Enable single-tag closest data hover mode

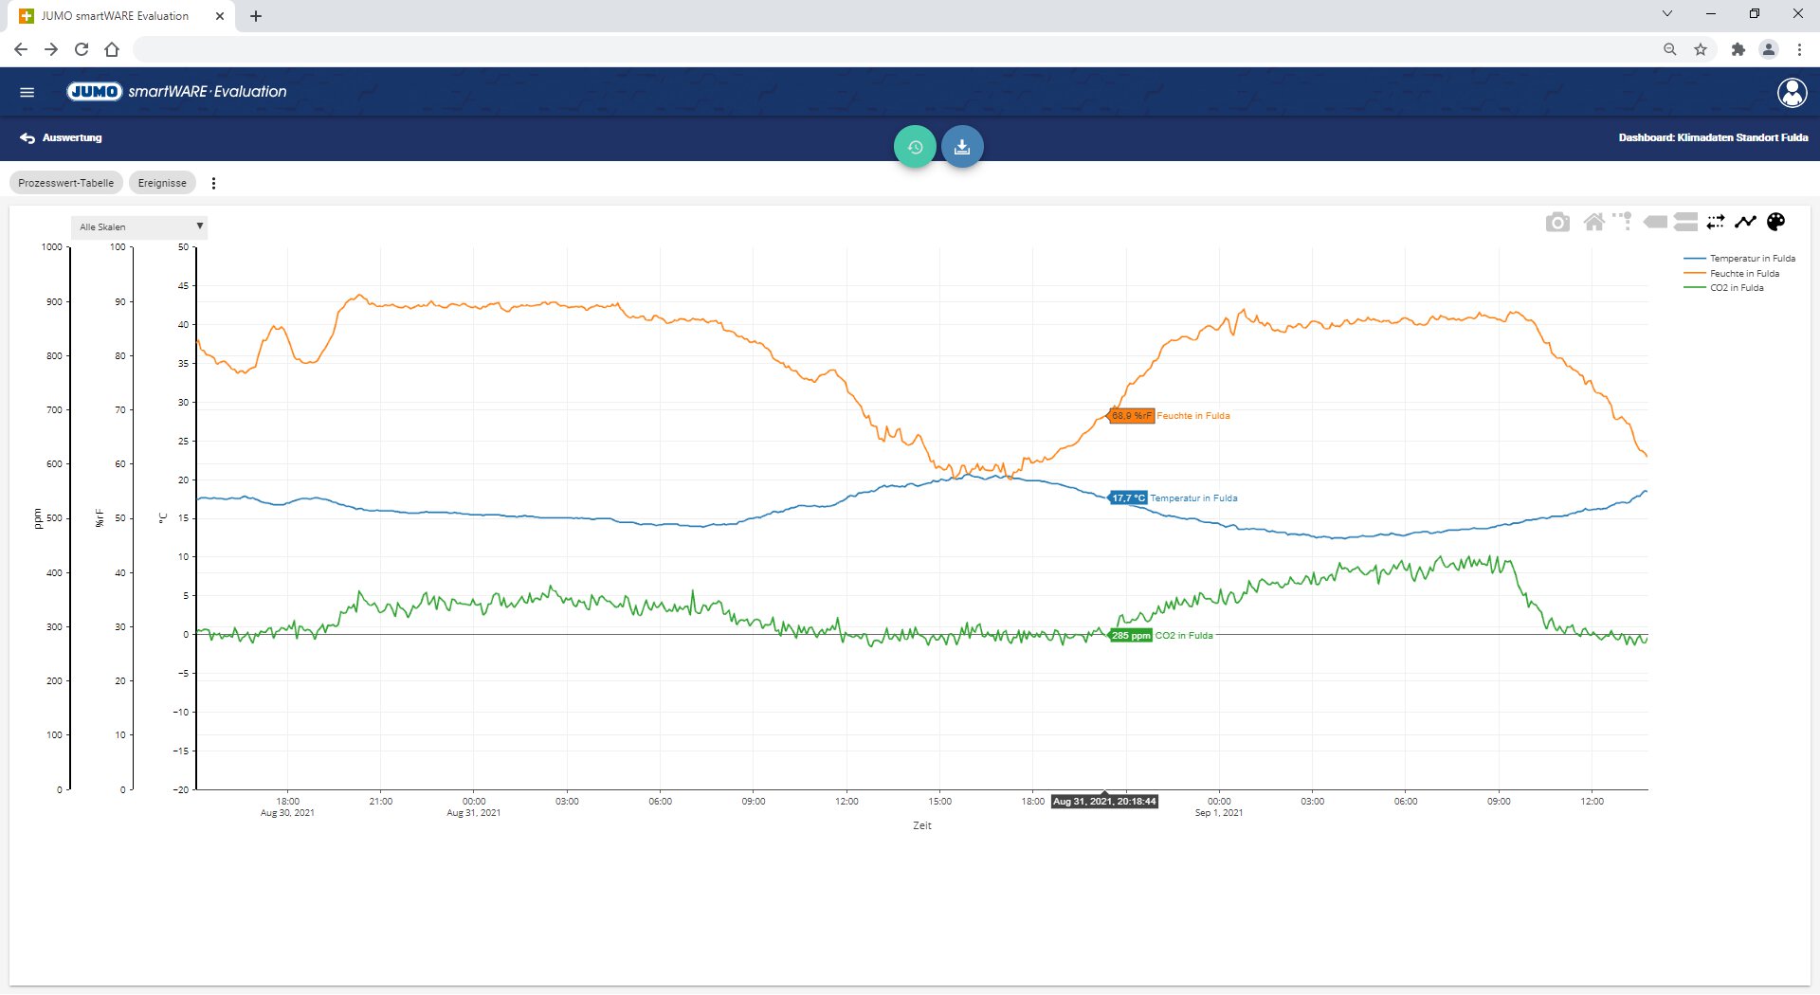[x=1655, y=222]
